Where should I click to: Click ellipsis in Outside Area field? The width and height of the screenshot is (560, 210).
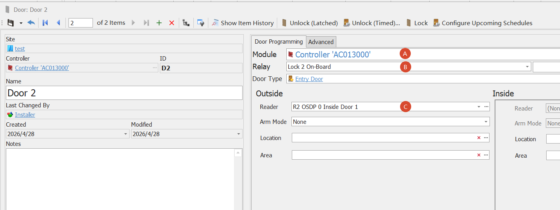tap(486, 155)
